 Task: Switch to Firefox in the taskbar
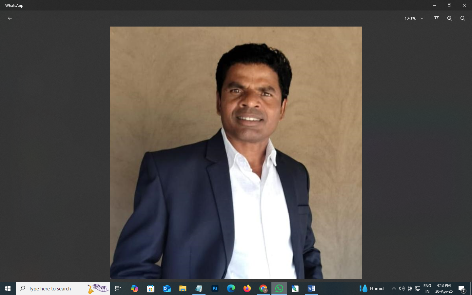[247, 288]
